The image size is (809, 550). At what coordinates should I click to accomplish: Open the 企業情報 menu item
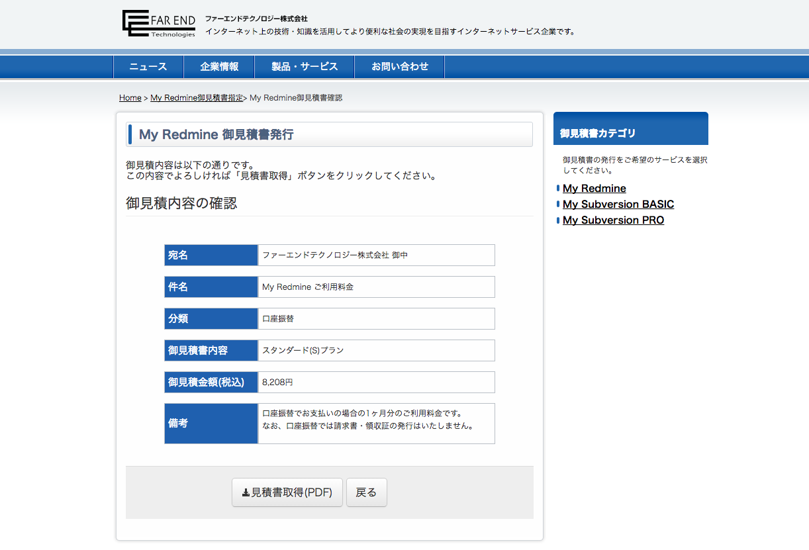click(x=219, y=67)
